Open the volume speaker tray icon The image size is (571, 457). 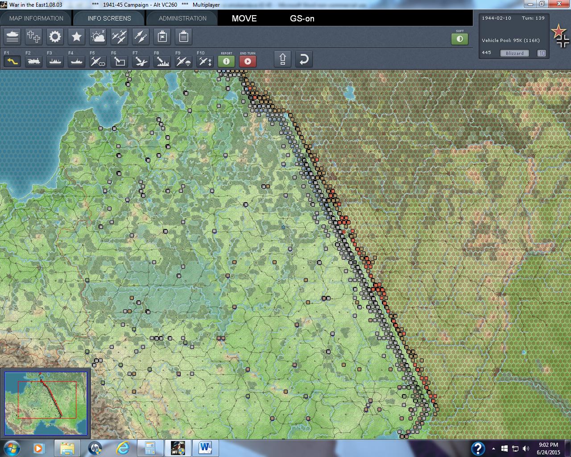(526, 449)
